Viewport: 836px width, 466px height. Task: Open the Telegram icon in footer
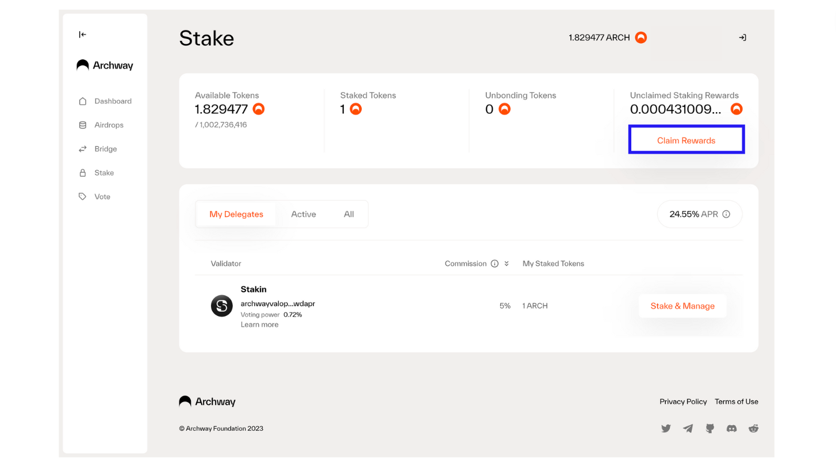click(688, 428)
